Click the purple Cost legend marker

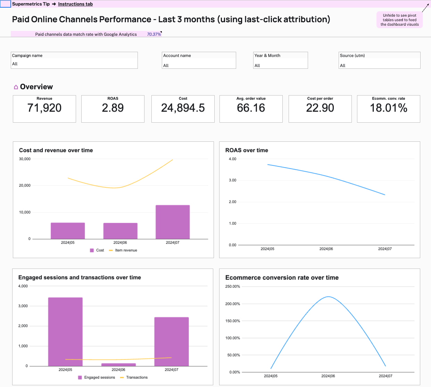click(92, 250)
